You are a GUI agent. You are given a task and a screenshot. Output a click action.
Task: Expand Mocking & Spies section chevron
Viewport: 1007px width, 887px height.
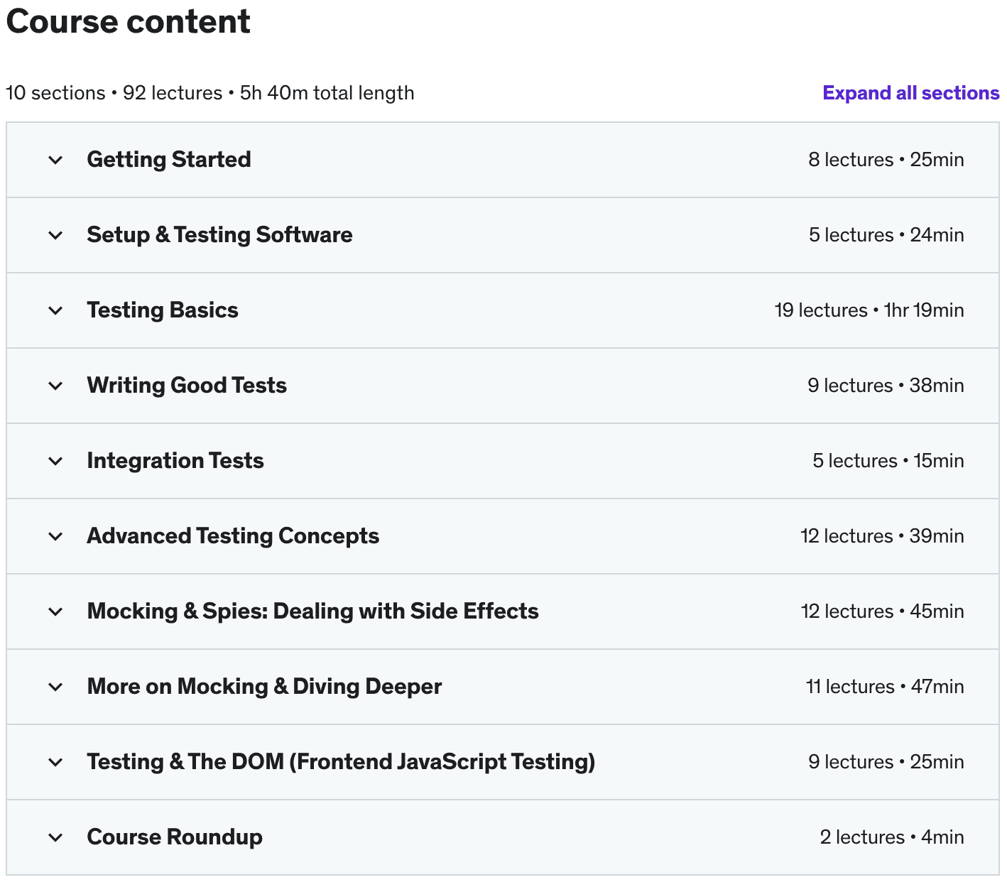coord(55,611)
